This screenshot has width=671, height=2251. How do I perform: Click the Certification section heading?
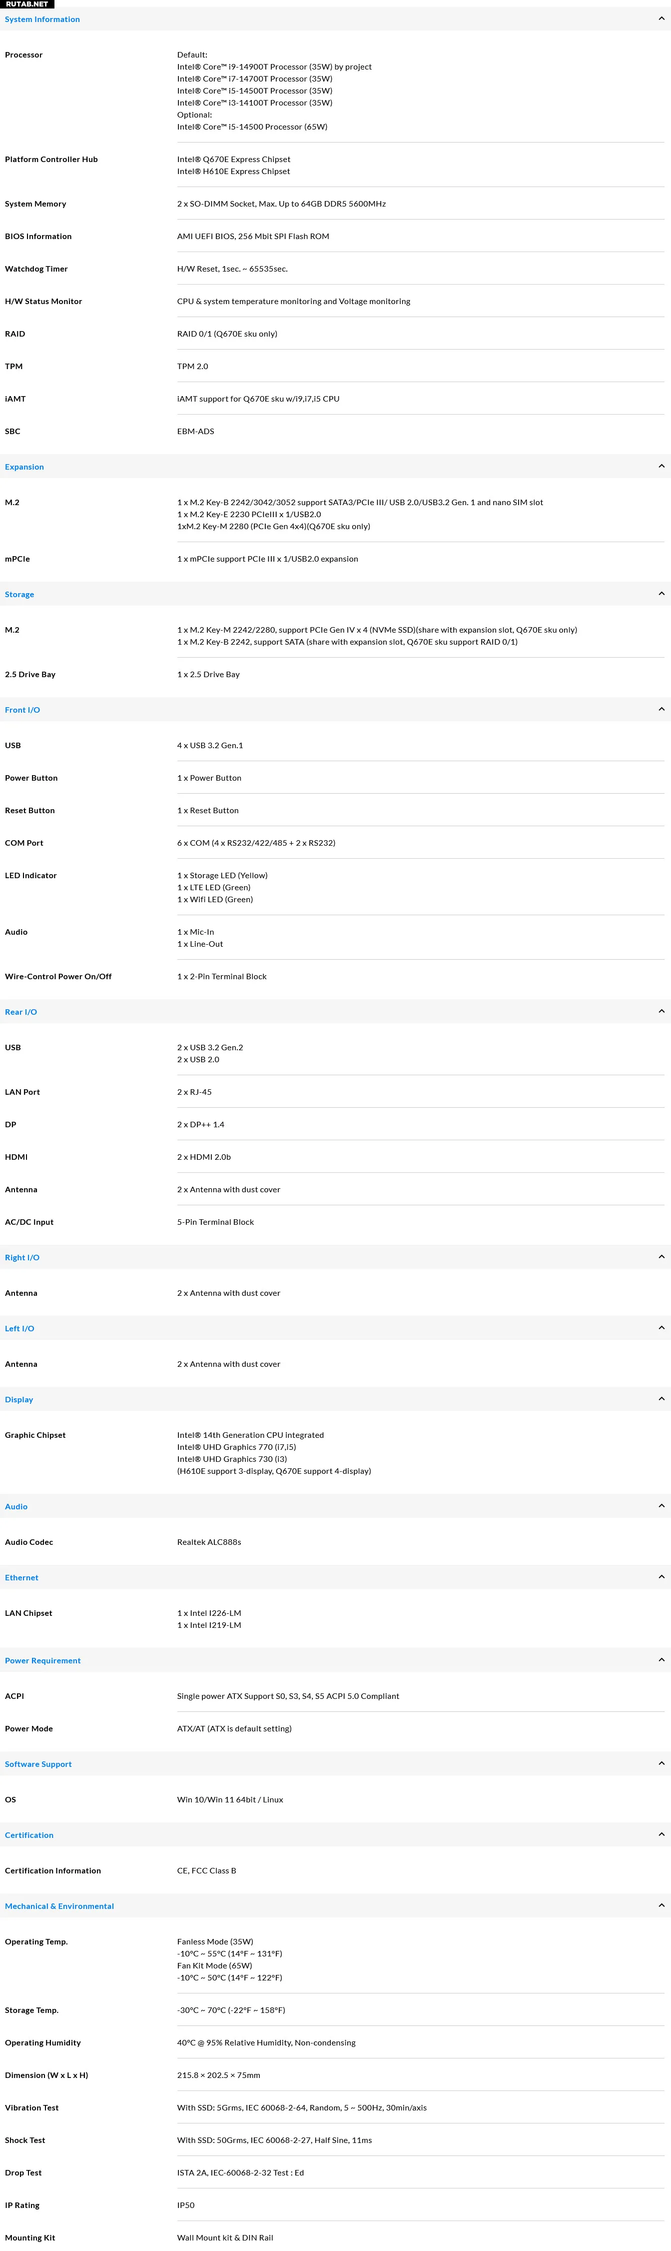[x=29, y=1835]
